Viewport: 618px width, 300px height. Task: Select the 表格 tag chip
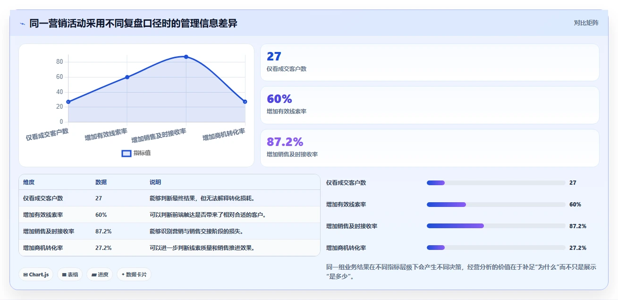[x=70, y=274]
